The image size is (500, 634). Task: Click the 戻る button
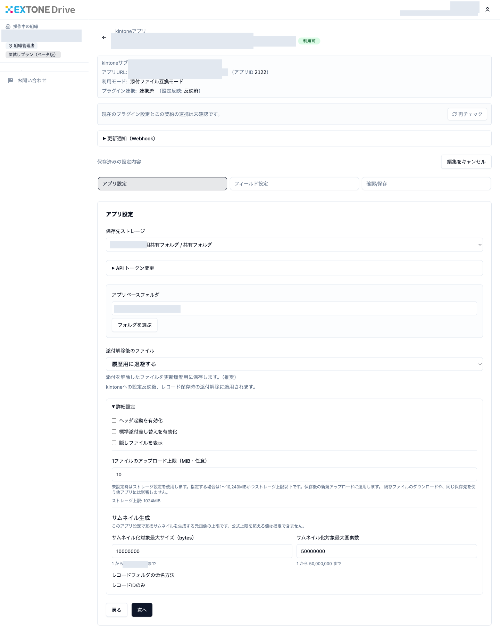(x=117, y=610)
